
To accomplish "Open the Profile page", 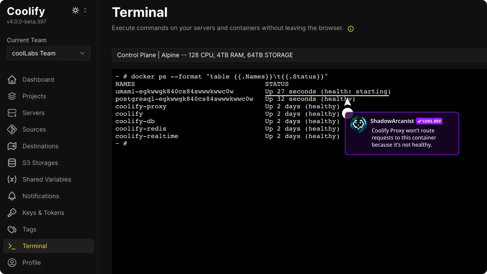I will point(32,263).
